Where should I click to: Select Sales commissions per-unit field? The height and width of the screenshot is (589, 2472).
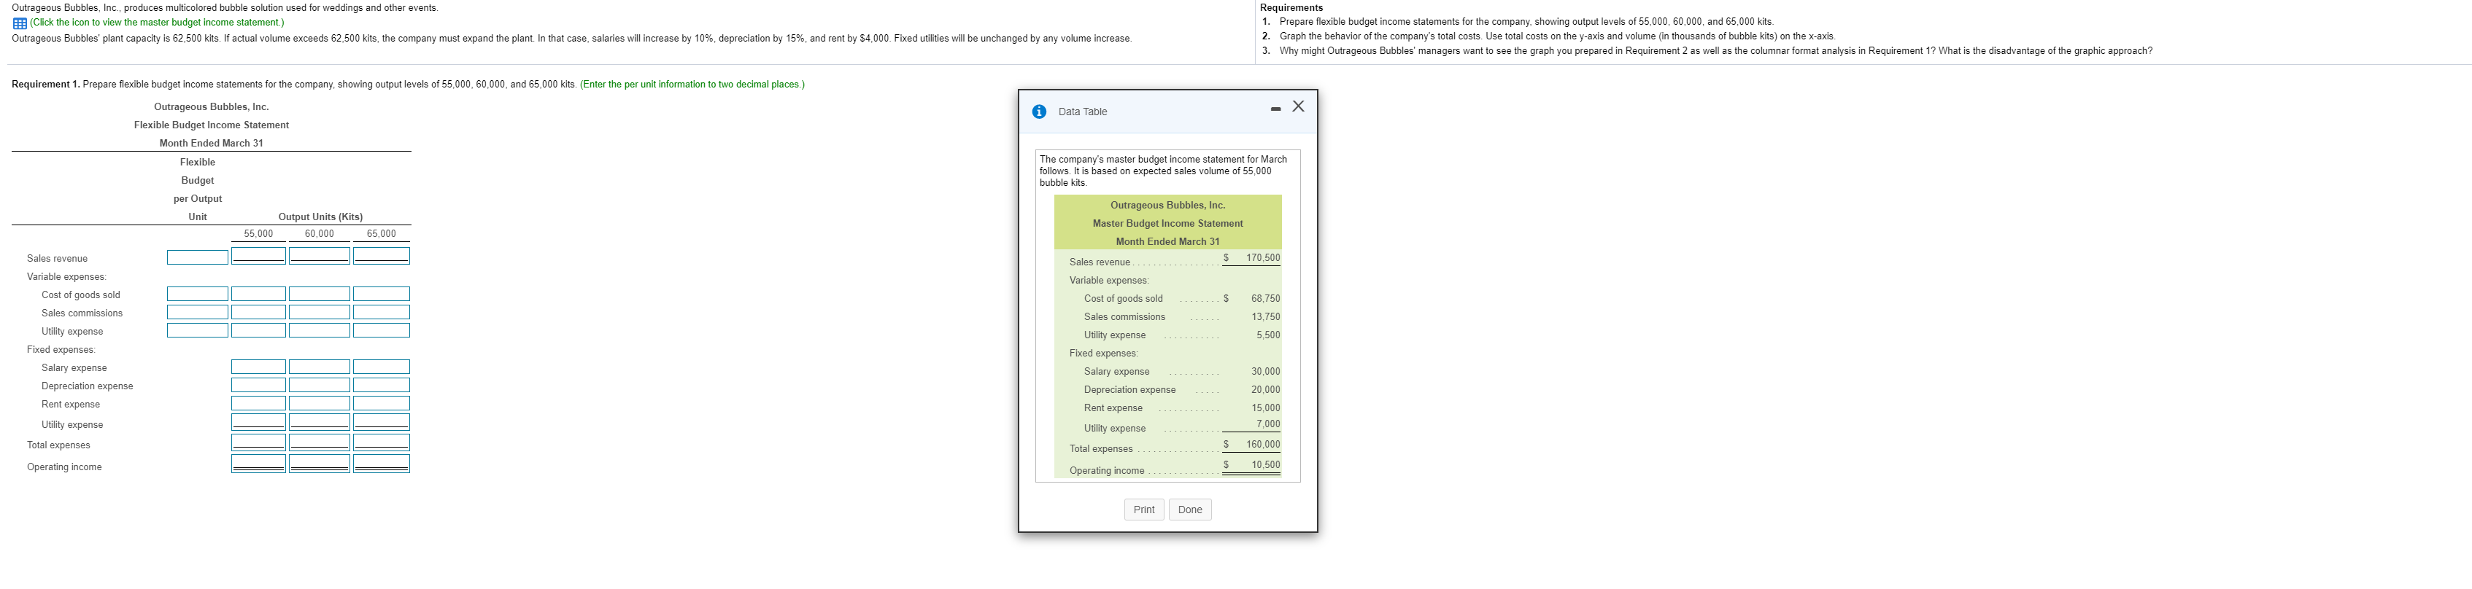coord(198,312)
